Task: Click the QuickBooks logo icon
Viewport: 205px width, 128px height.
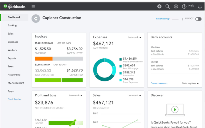Action: 5,7
